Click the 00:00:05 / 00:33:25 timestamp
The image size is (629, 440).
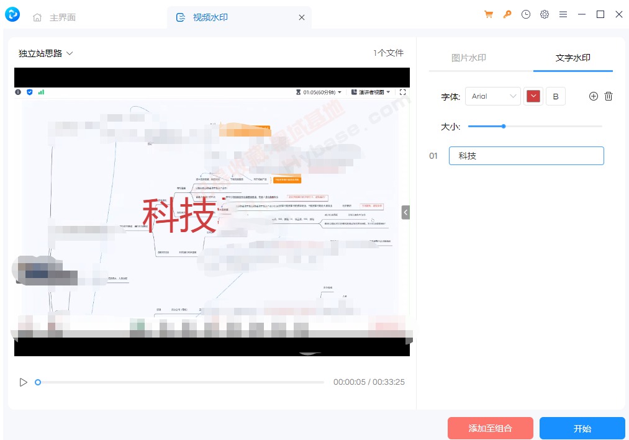click(369, 382)
